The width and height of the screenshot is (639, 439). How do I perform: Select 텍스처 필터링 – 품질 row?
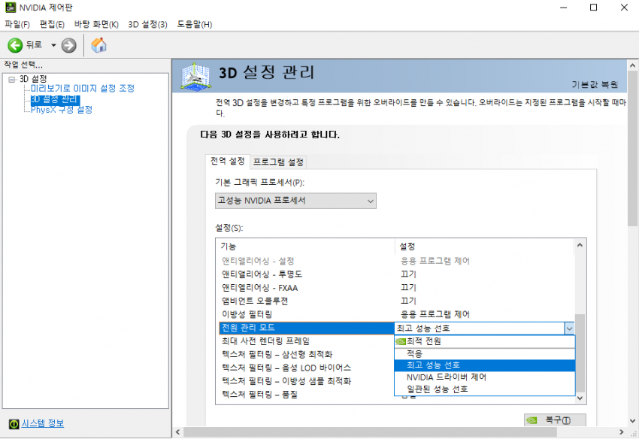point(307,395)
